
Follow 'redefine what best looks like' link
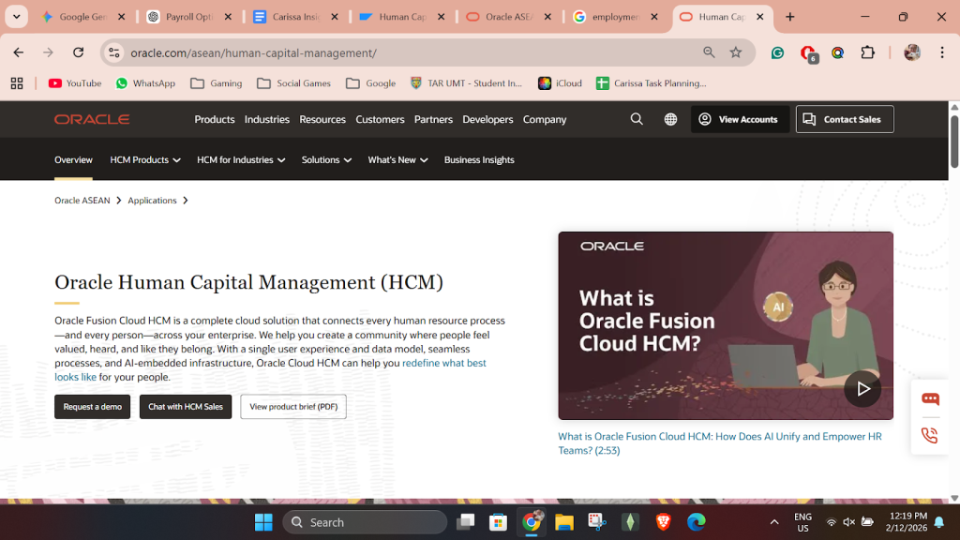click(443, 363)
